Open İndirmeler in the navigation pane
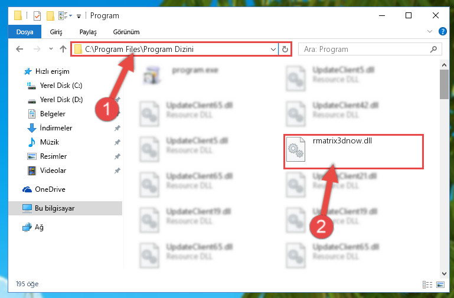The image size is (454, 298). click(55, 128)
